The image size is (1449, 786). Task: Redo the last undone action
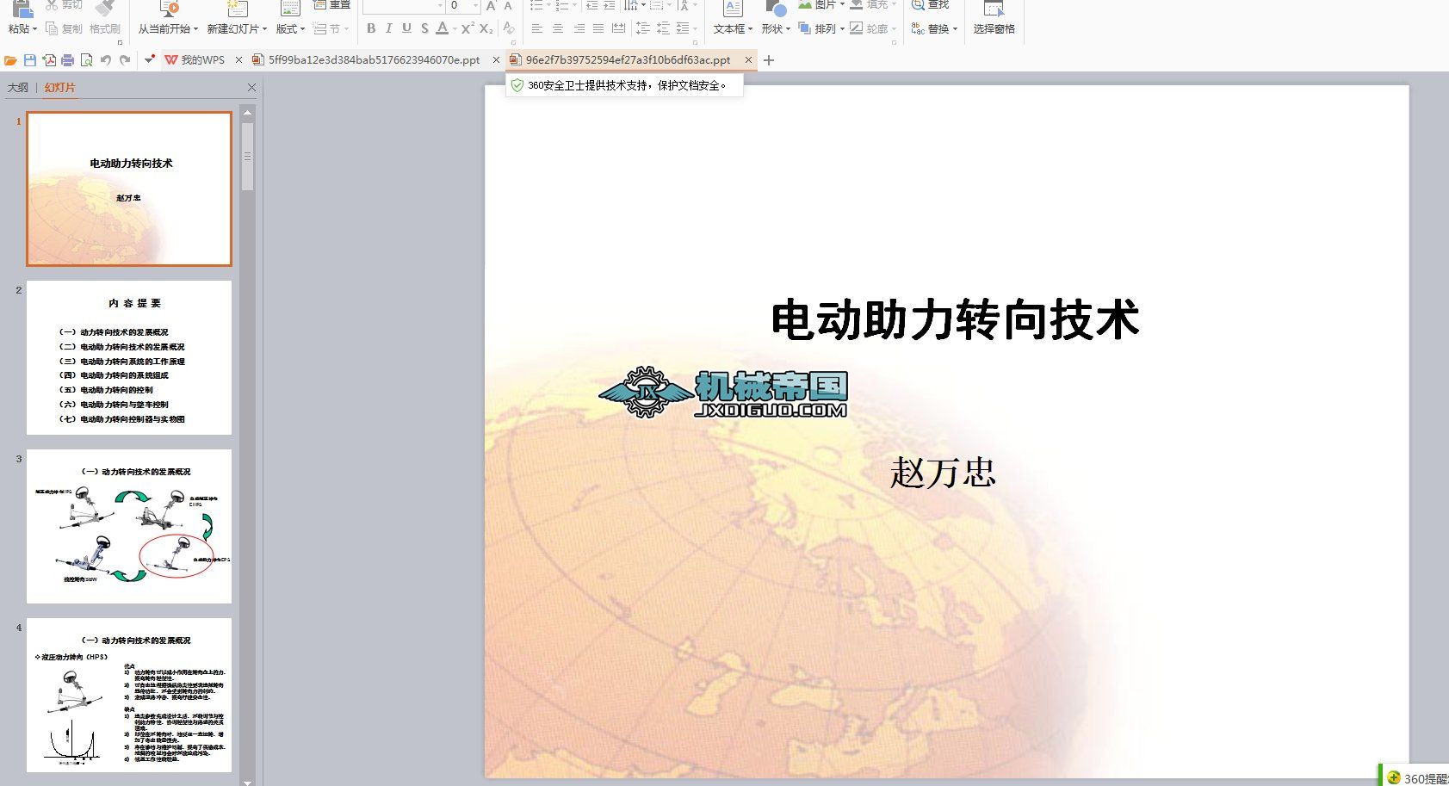[x=125, y=60]
